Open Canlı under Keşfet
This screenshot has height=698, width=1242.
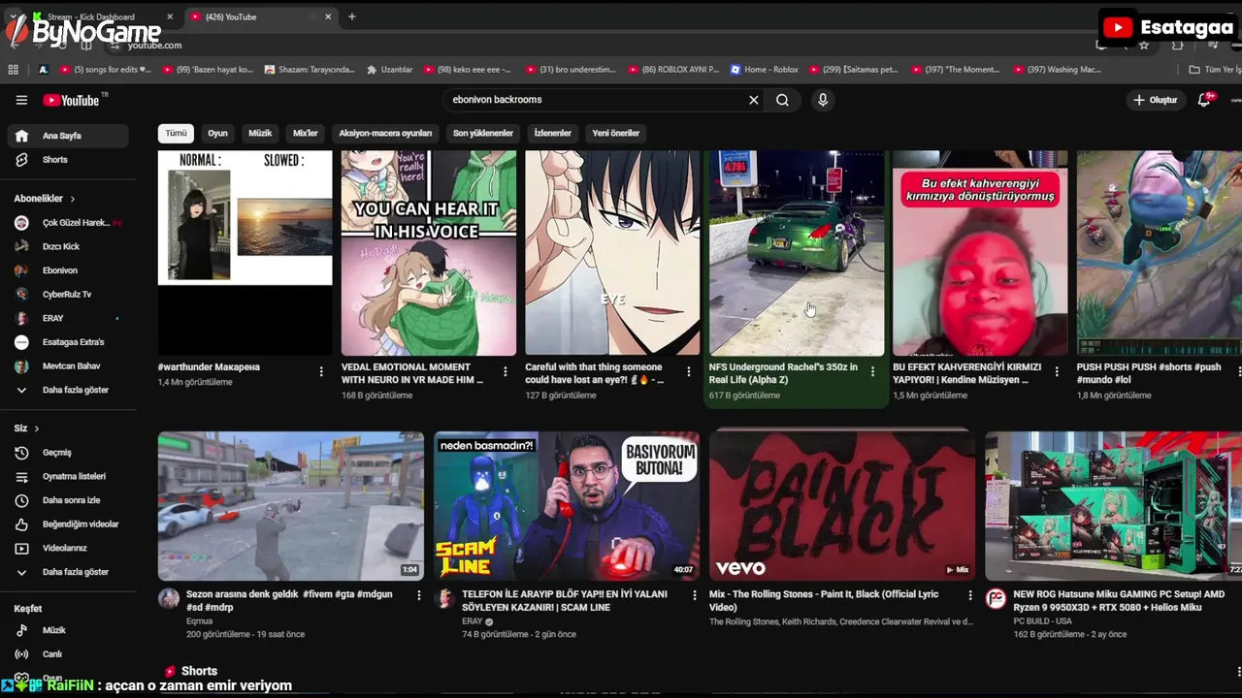67,654
